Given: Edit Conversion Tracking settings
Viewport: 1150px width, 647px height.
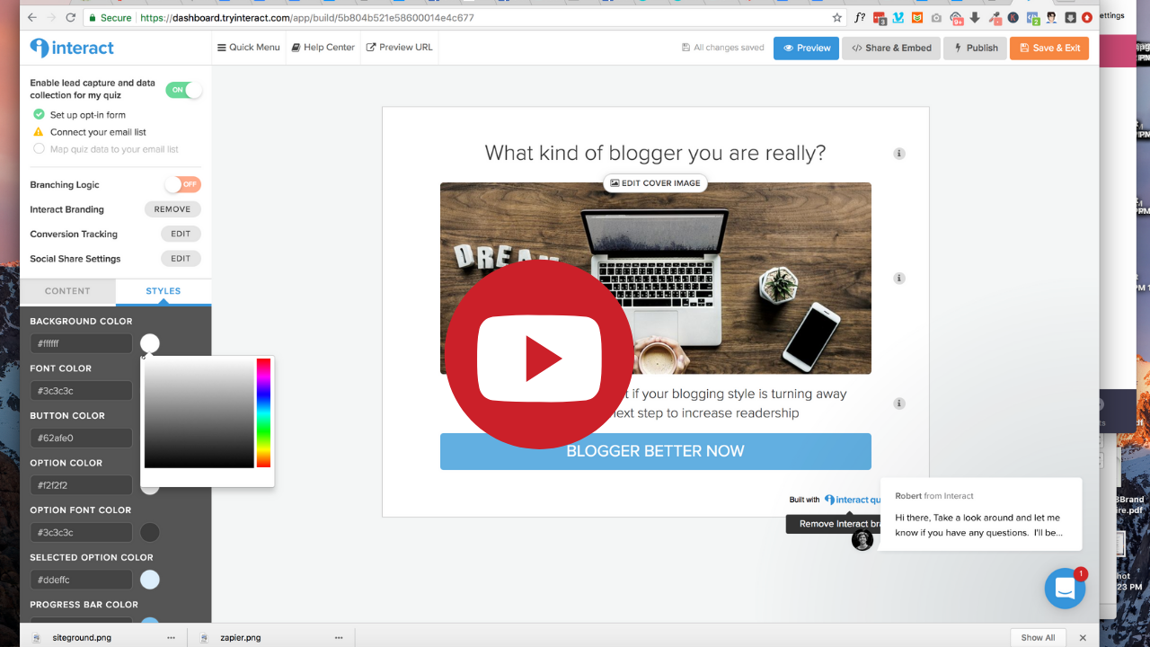Looking at the screenshot, I should click(181, 234).
